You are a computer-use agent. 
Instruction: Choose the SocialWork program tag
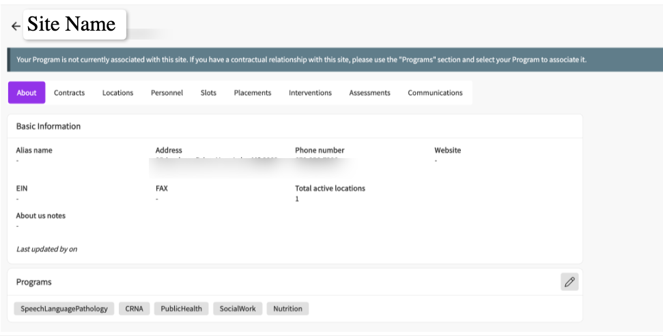(238, 309)
